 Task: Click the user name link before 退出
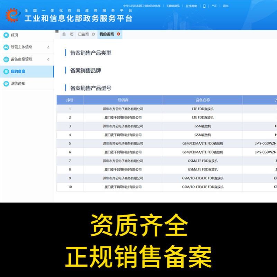pos(214,6)
